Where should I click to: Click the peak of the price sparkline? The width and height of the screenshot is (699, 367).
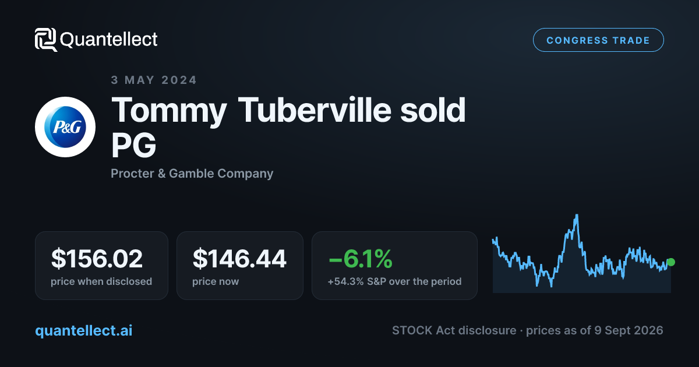(x=577, y=216)
